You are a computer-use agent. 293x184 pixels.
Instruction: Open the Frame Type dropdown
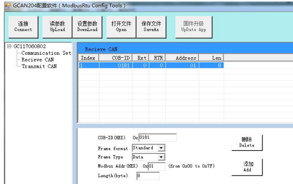click(x=161, y=157)
